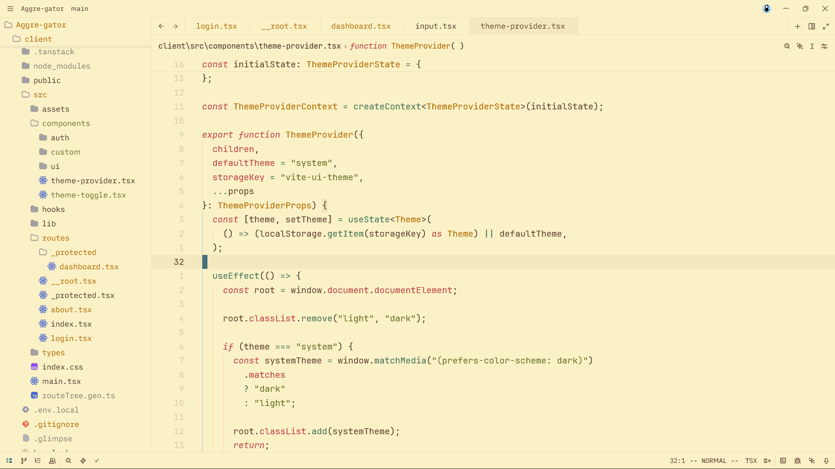Screen dimensions: 835x469
Task: Open the Zed edit prediction icon
Action: (767, 461)
